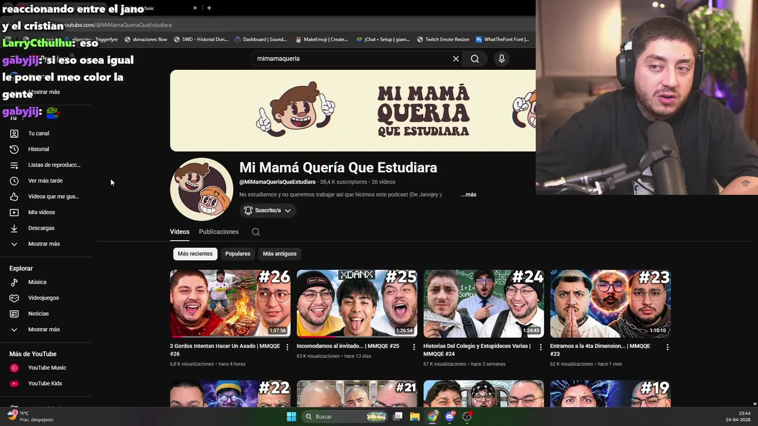Screen dimensions: 758x426
Task: Select Populares filter chip
Action: 237,254
